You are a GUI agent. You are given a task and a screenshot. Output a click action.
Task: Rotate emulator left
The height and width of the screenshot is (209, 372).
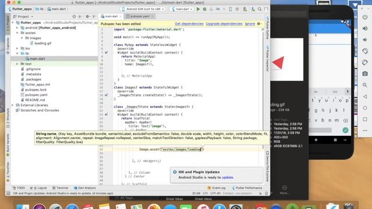click(365, 51)
